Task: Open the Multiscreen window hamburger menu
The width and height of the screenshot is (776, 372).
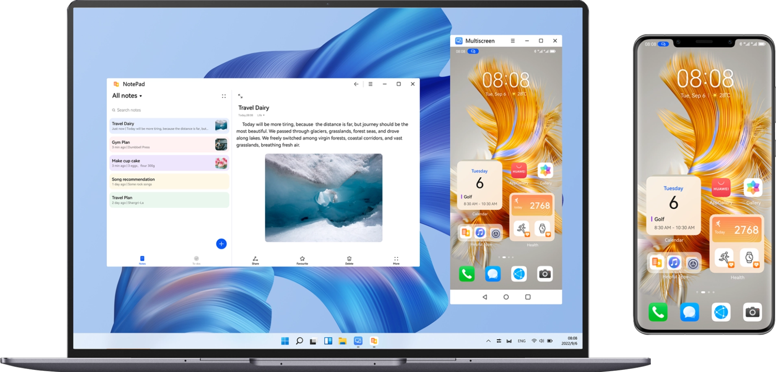Action: (513, 41)
